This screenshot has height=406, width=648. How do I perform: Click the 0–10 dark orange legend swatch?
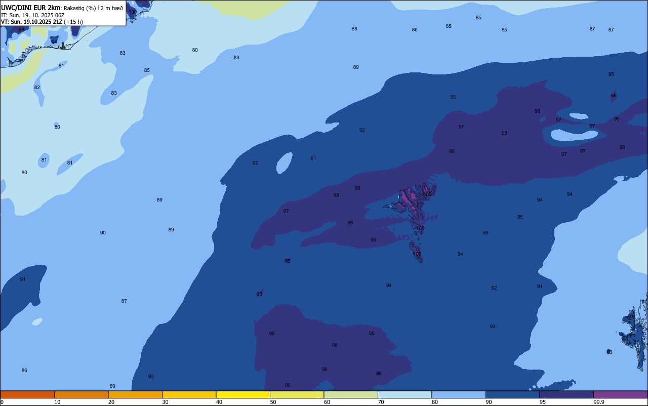click(27, 394)
